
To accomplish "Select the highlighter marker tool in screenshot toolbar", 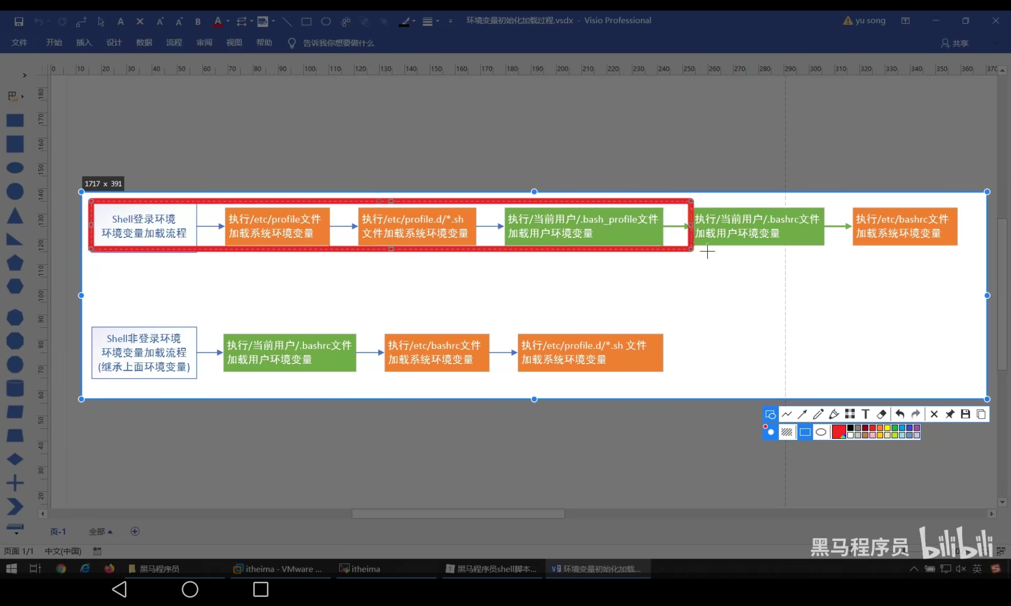I will coord(834,414).
